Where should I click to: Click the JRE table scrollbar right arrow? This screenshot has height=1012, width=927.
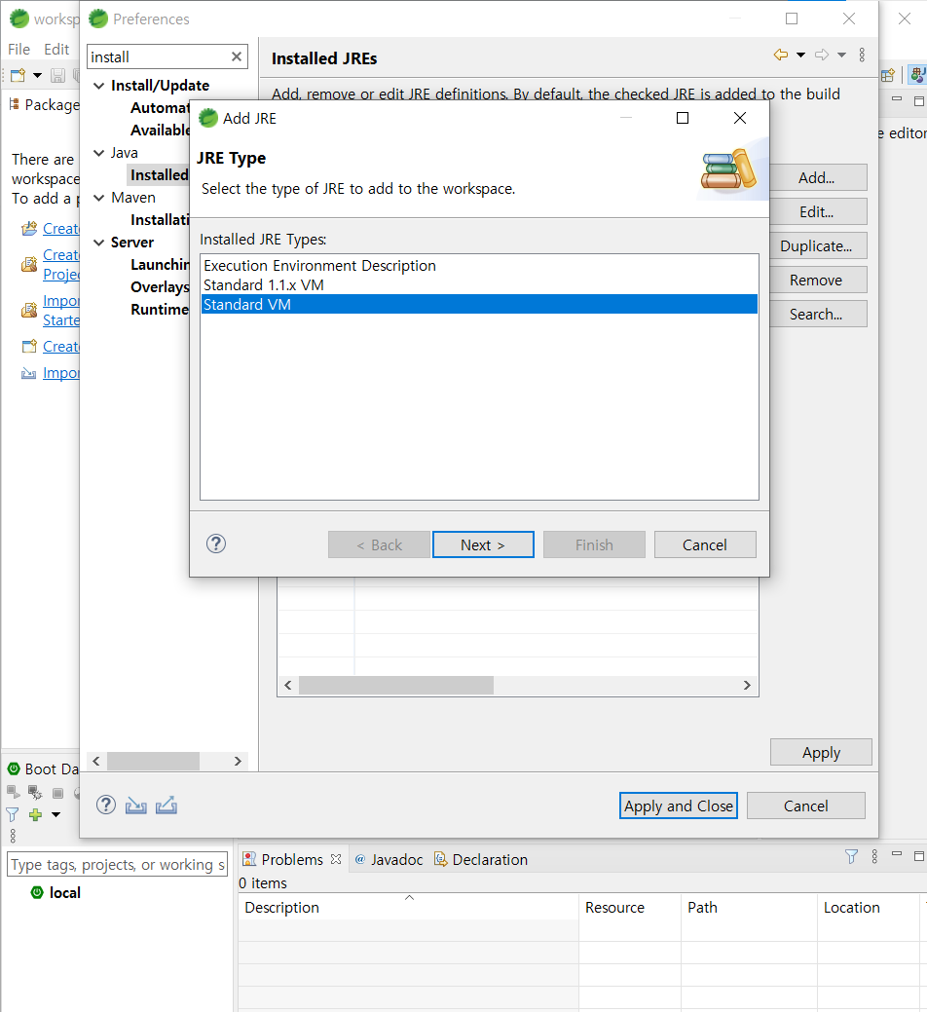(x=747, y=685)
